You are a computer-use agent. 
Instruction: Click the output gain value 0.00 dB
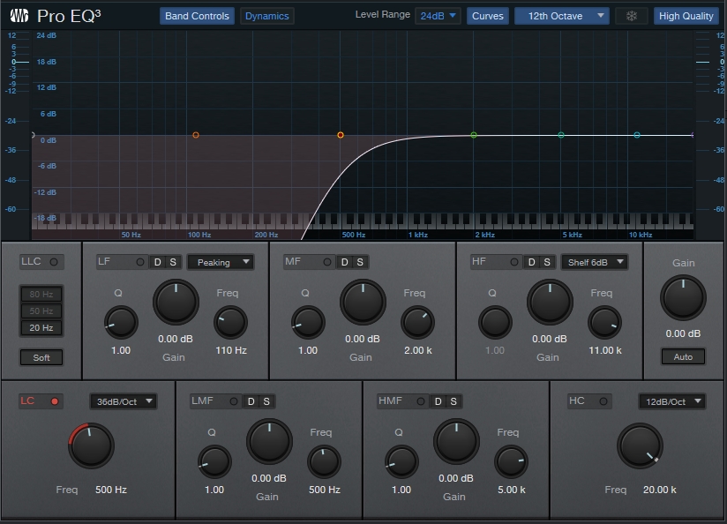[x=683, y=333]
